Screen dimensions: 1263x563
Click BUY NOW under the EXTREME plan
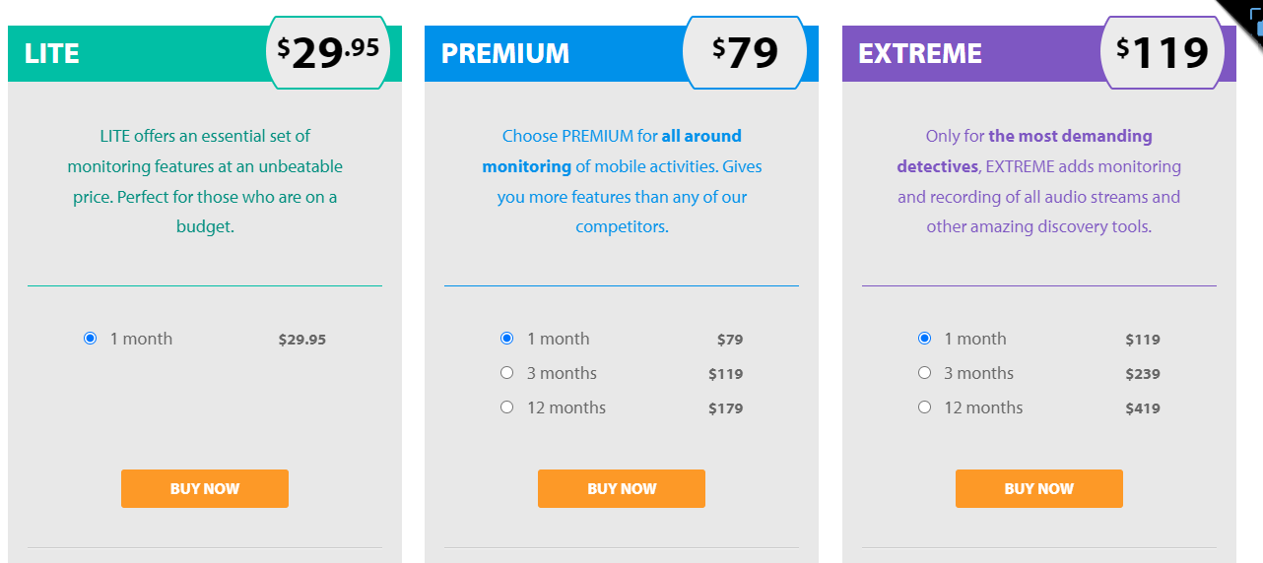point(1039,488)
